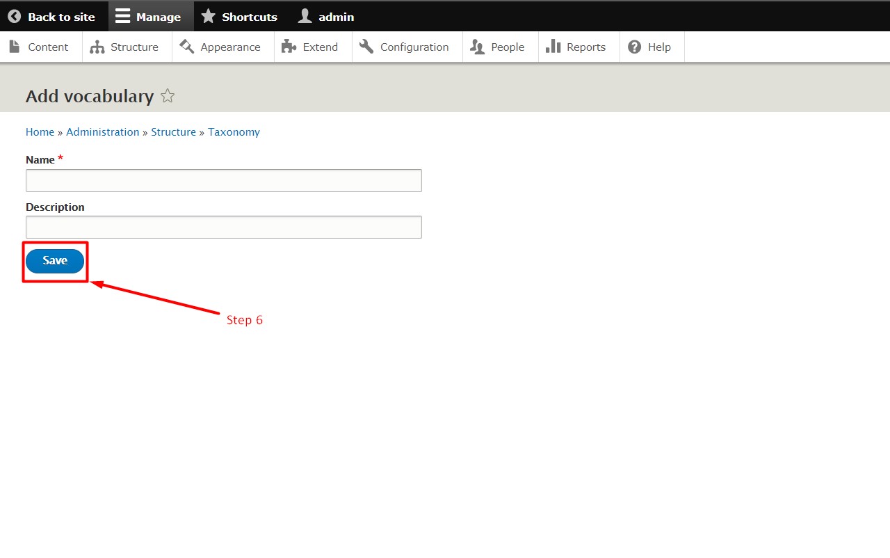Viewport: 890px width, 558px height.
Task: Follow the Taxonomy breadcrumb link
Action: click(x=234, y=132)
